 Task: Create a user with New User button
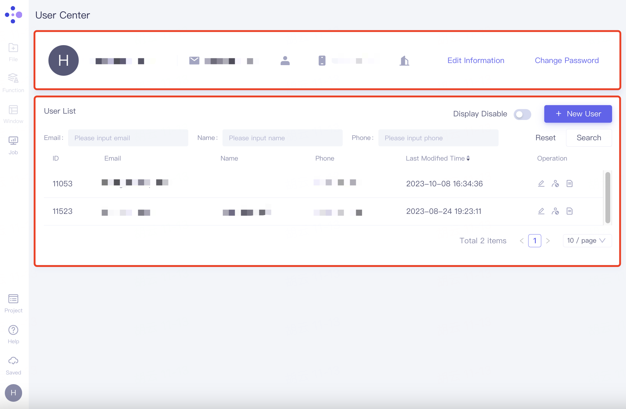pos(578,114)
